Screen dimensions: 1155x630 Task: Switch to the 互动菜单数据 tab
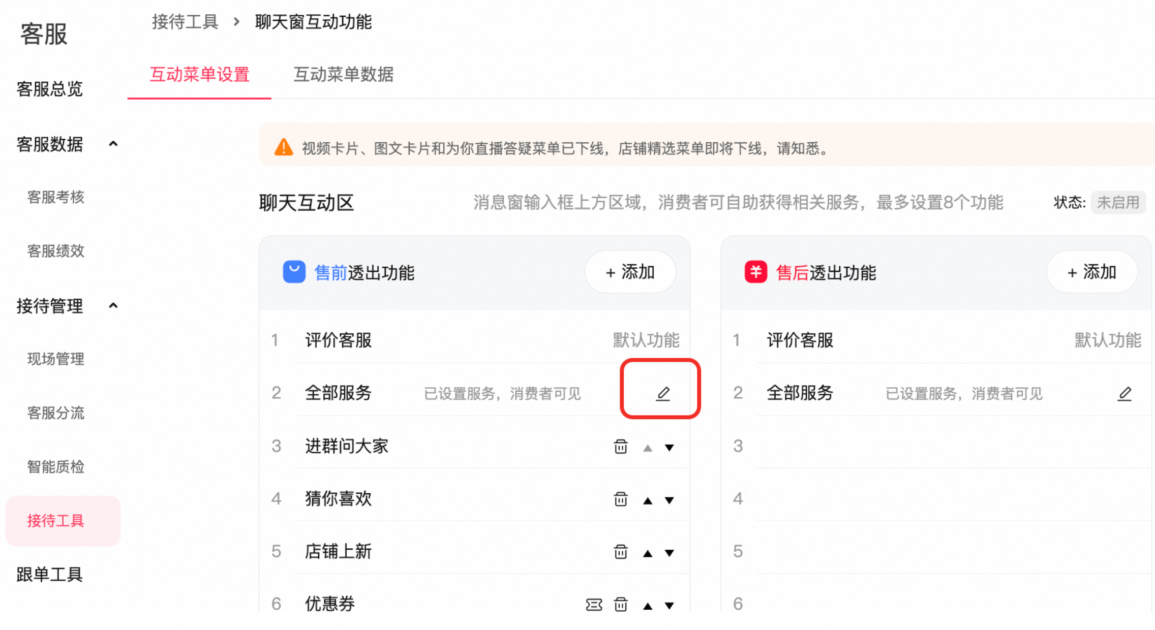coord(344,75)
